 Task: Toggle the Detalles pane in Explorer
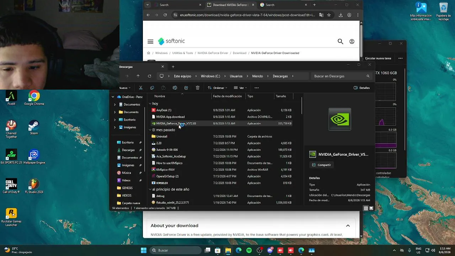tap(362, 88)
